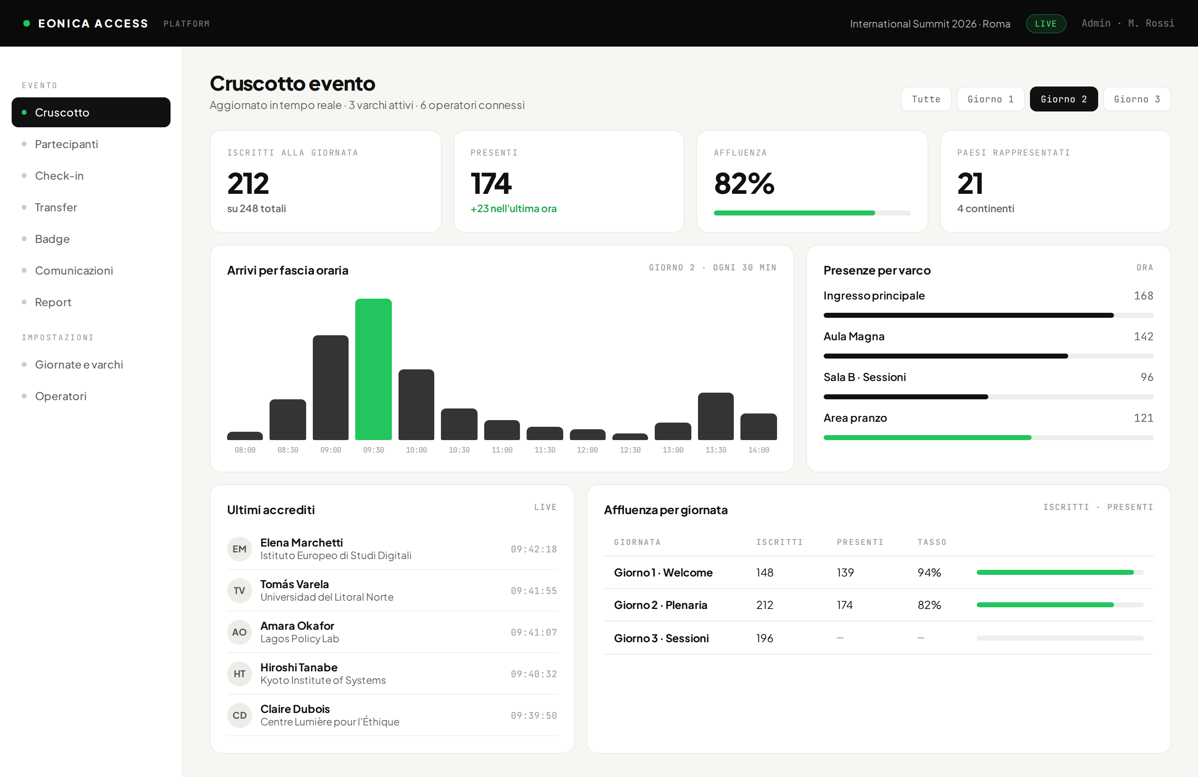Screen dimensions: 1198x777
Task: Click the Presenti value 174 in the top card
Action: 491,183
